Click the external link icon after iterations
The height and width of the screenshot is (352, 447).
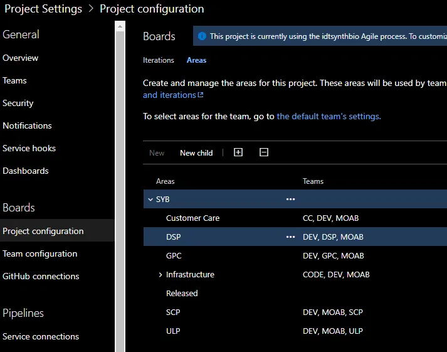pos(201,95)
